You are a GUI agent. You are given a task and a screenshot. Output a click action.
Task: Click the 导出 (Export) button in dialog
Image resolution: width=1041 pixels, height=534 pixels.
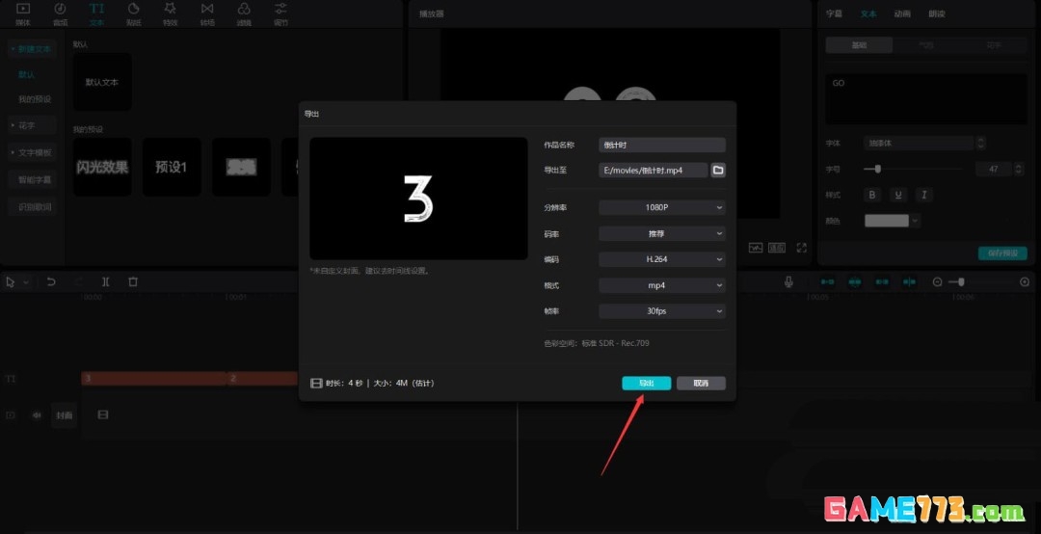pos(646,383)
